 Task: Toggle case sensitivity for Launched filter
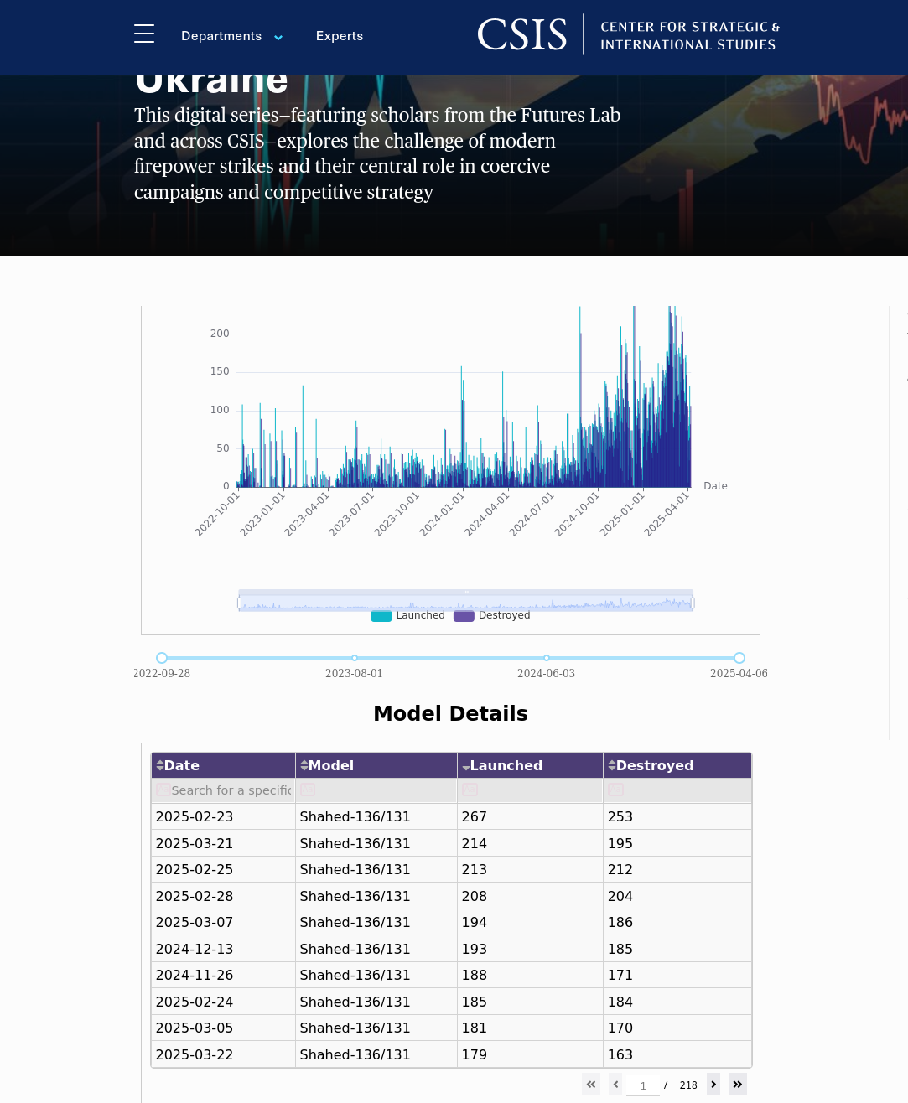pos(470,790)
